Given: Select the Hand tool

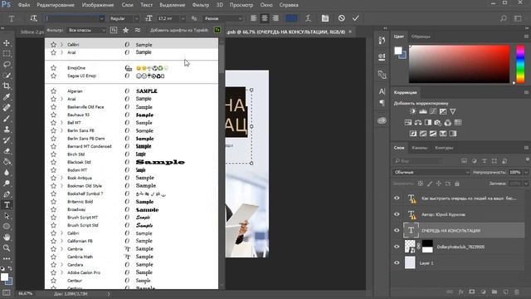Looking at the screenshot, I should coord(7,237).
